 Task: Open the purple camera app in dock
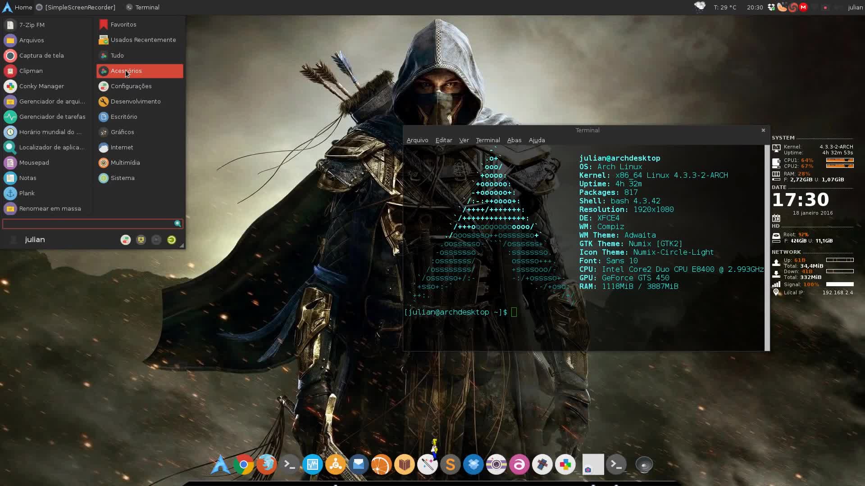coord(496,464)
